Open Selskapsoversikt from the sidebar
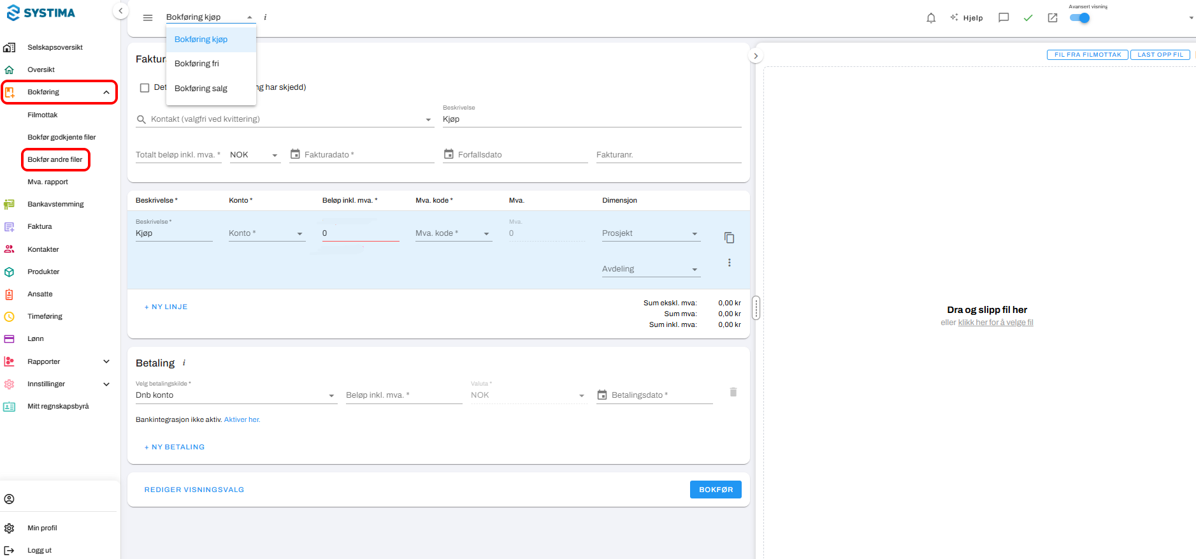This screenshot has height=559, width=1196. tap(55, 47)
